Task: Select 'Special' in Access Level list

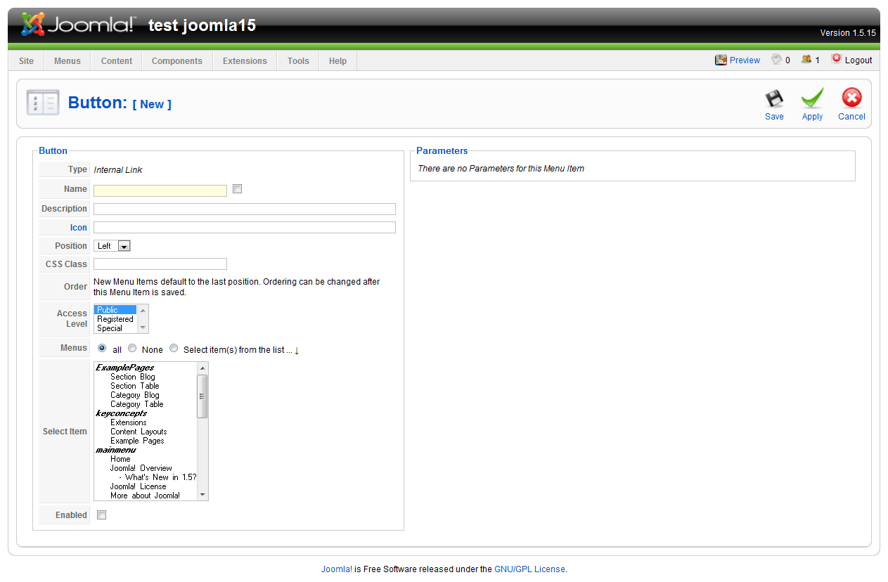Action: pyautogui.click(x=115, y=328)
